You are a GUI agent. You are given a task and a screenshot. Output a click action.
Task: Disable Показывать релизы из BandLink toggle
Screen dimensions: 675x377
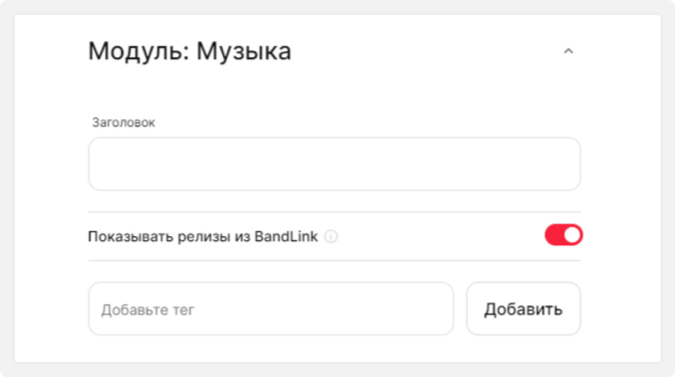click(563, 235)
